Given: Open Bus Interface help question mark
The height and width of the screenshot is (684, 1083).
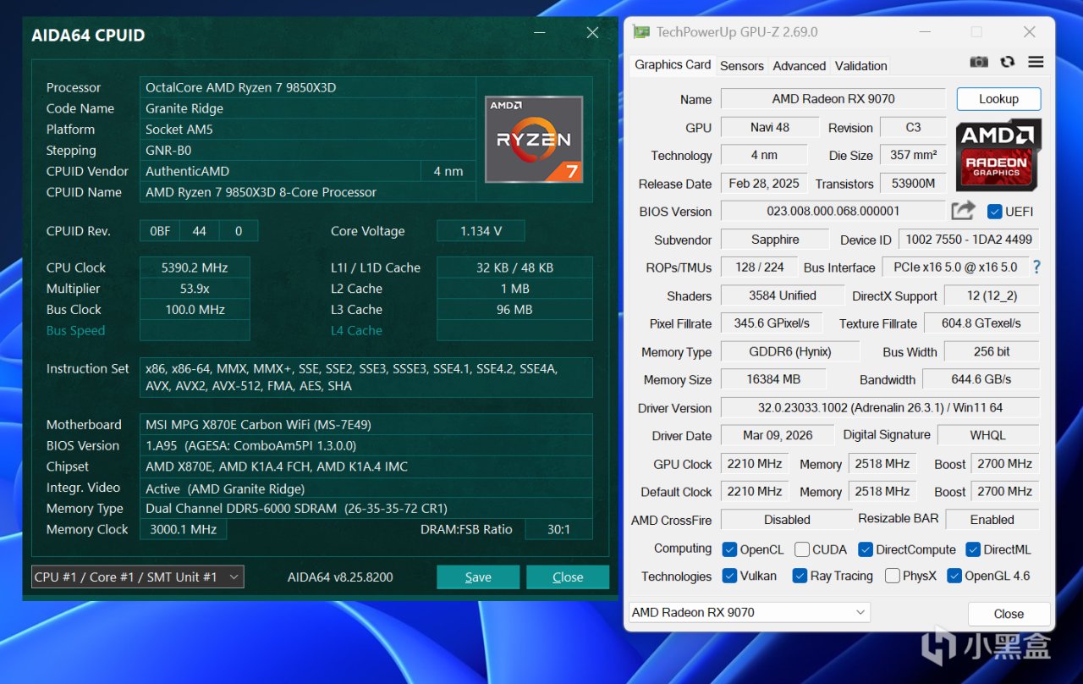Looking at the screenshot, I should (x=1036, y=267).
